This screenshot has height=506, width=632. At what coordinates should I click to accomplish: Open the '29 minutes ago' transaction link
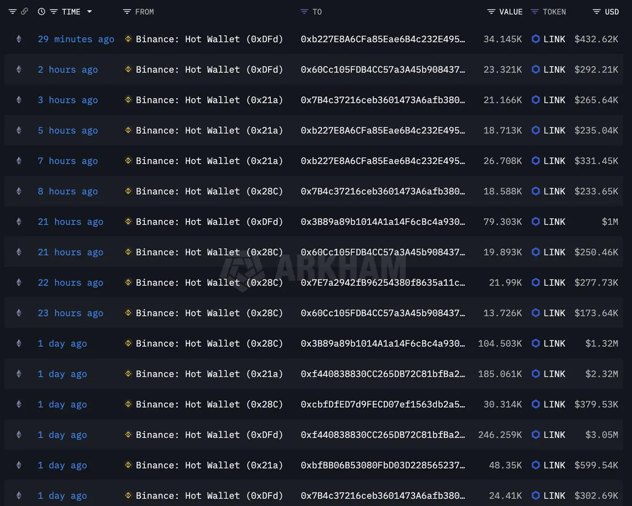76,38
